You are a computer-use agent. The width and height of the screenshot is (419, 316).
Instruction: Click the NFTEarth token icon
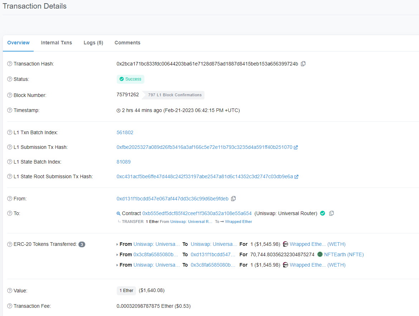pos(320,254)
